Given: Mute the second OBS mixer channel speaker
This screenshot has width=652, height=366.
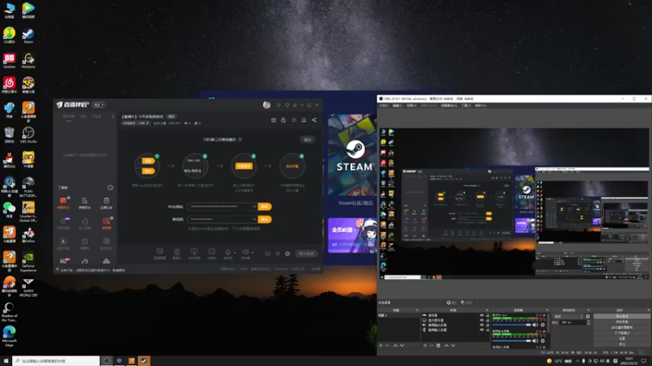Looking at the screenshot, I should [x=535, y=341].
